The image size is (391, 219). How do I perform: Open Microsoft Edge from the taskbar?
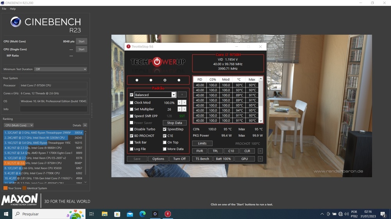[142, 214]
